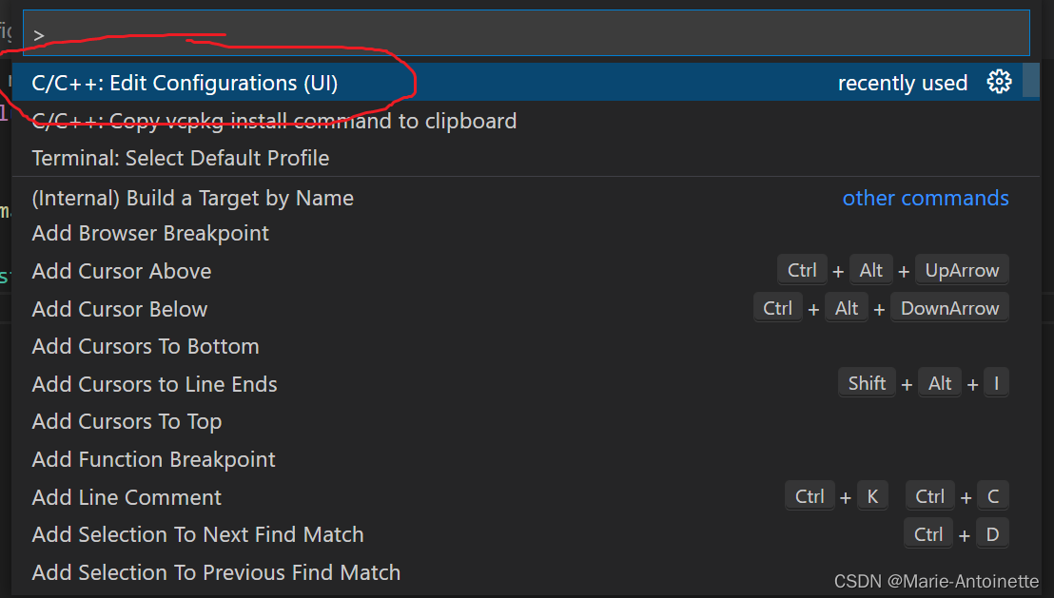
Task: Click the Shift chip beside Add Cursors to Line Ends
Action: click(867, 383)
